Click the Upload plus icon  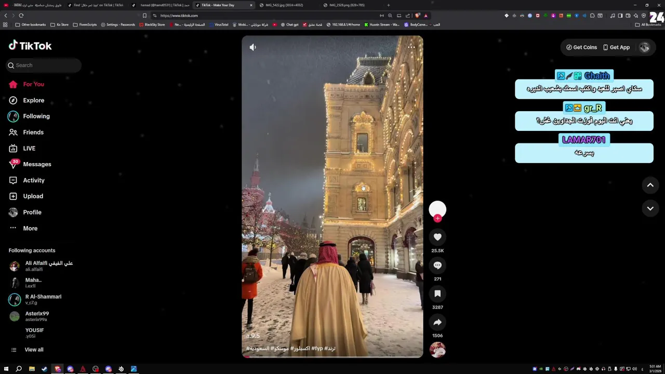[14, 196]
